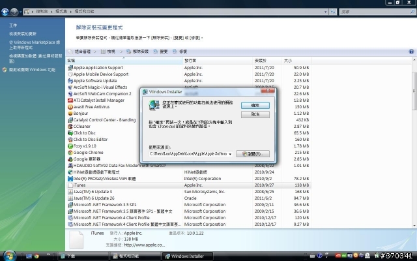Select 'Java(TM) 6 Update 3' row
The width and height of the screenshot is (417, 261).
click(188, 192)
